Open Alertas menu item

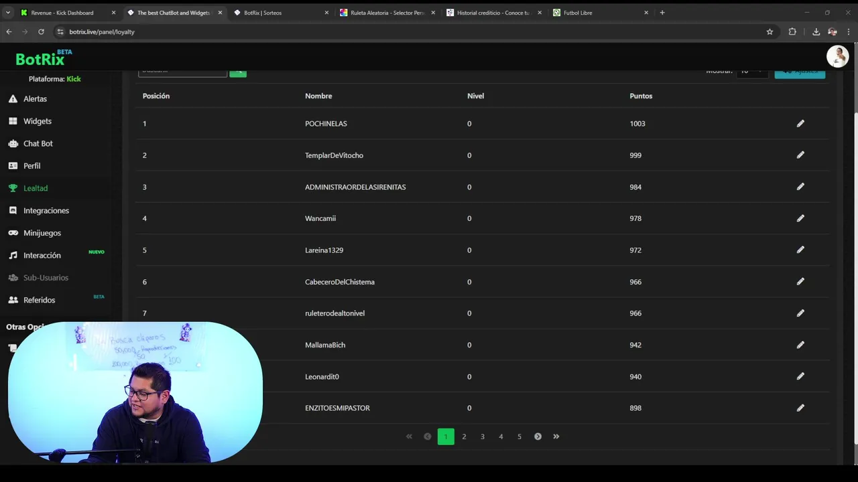coord(35,98)
